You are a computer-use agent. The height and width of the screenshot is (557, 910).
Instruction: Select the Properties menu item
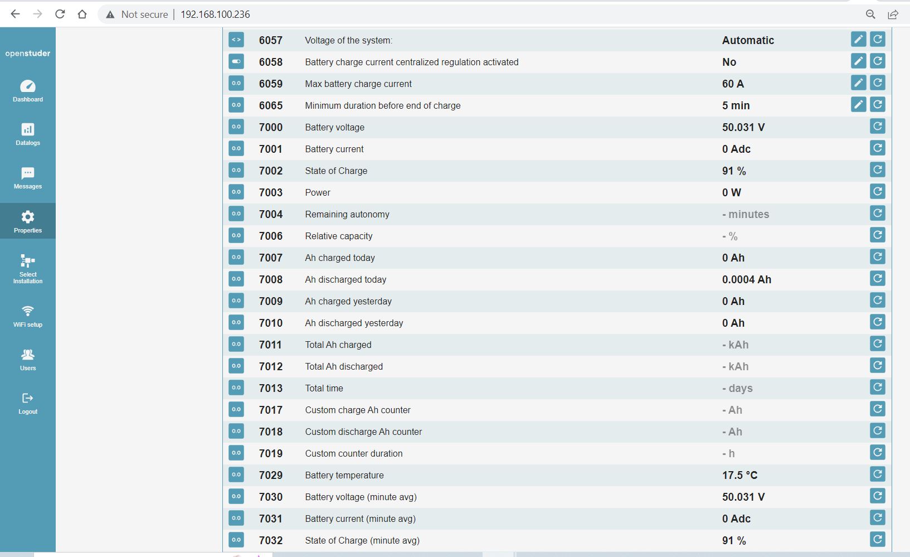[x=28, y=221]
